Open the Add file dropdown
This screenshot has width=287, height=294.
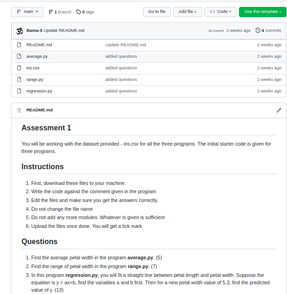(x=187, y=12)
